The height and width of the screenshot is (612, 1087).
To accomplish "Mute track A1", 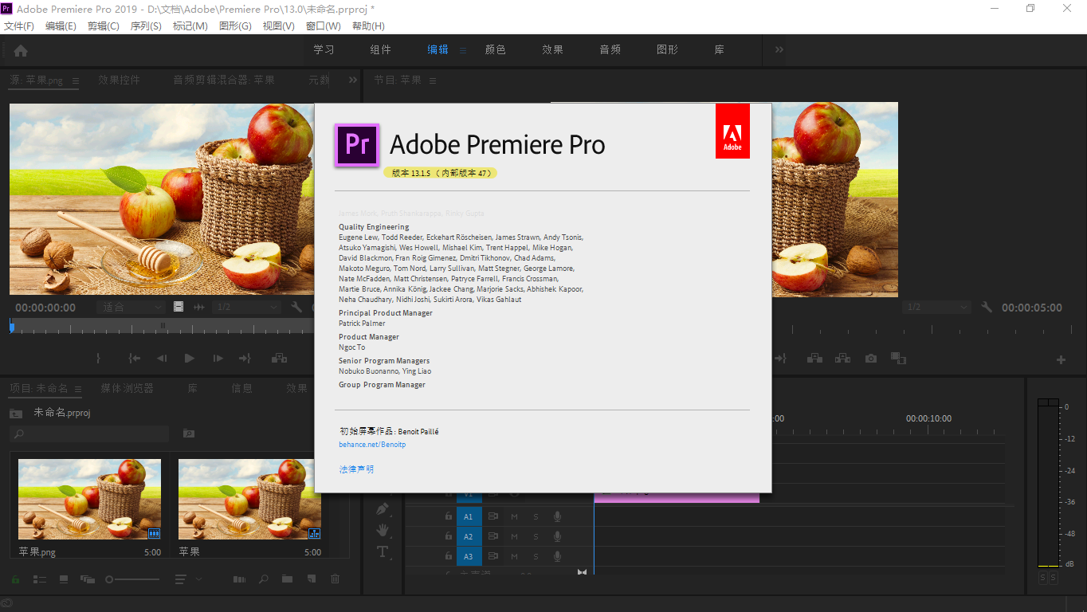I will point(514,516).
